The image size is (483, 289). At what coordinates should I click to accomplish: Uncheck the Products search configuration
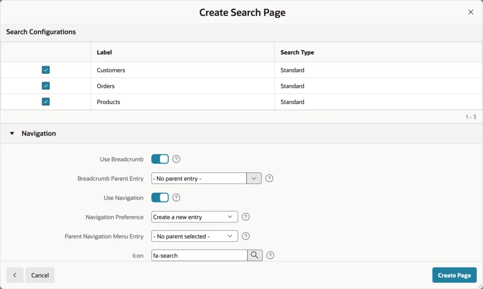(x=46, y=101)
